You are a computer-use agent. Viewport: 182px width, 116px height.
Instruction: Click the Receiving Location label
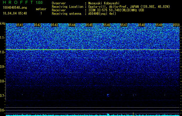click(x=67, y=7)
